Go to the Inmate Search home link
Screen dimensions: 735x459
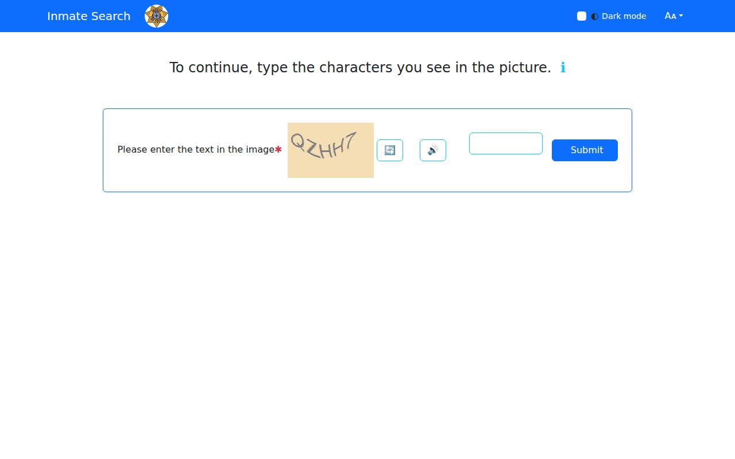coord(89,16)
